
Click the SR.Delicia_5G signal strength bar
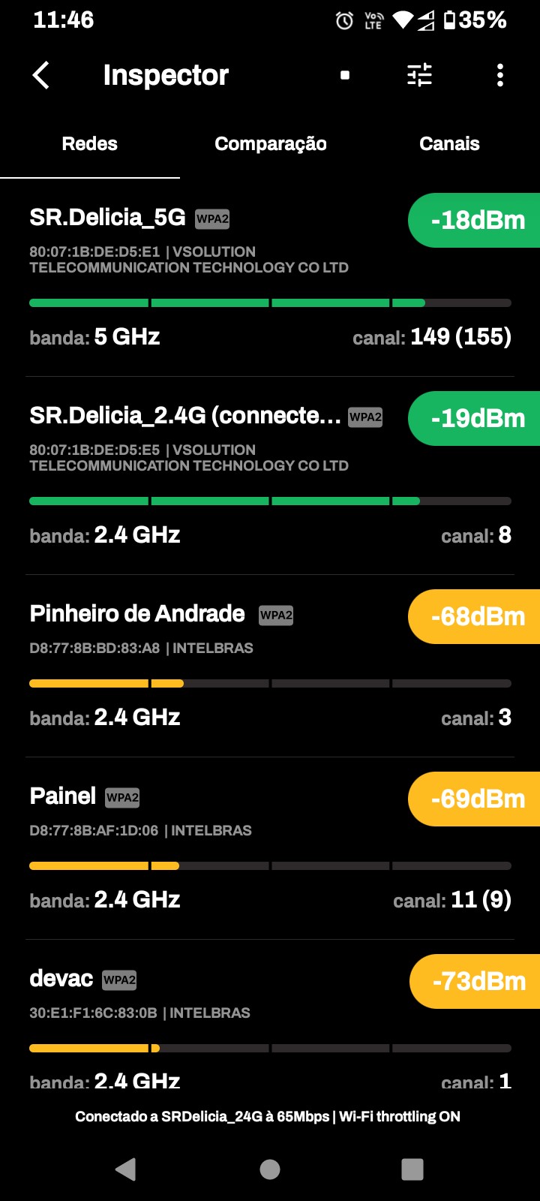(x=270, y=303)
